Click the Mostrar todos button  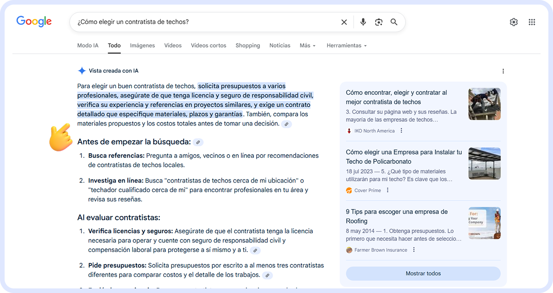(423, 273)
